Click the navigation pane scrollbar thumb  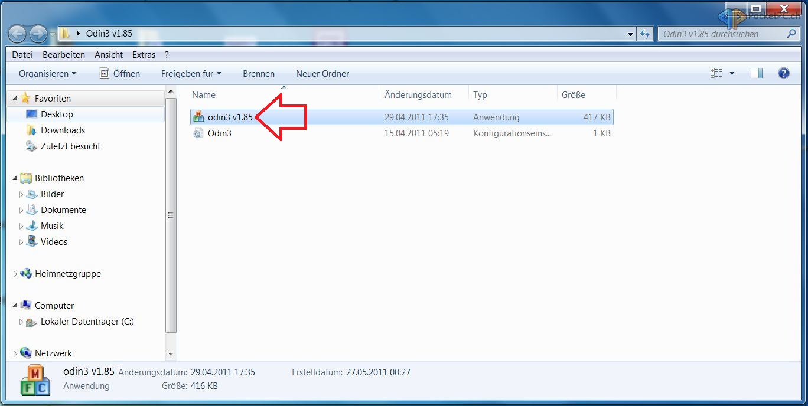(171, 215)
